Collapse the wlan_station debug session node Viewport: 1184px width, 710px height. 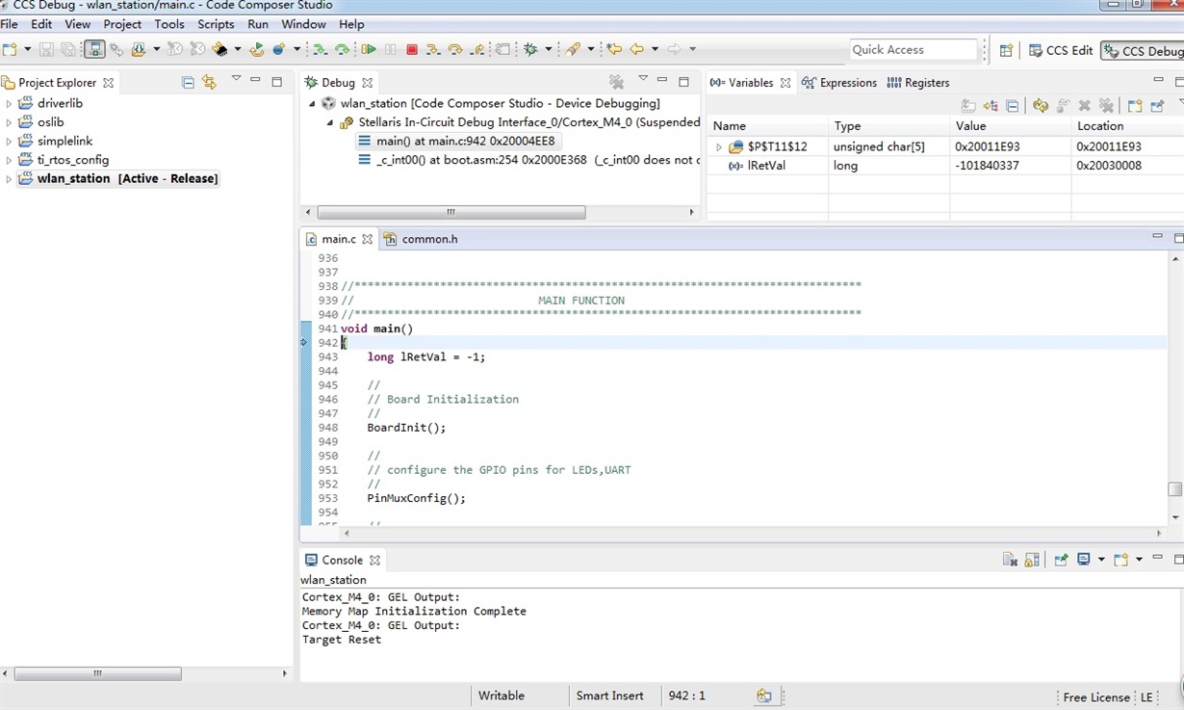pos(312,104)
